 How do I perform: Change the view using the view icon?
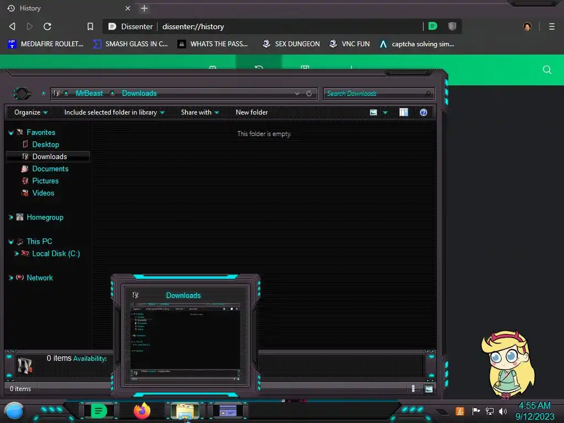373,112
